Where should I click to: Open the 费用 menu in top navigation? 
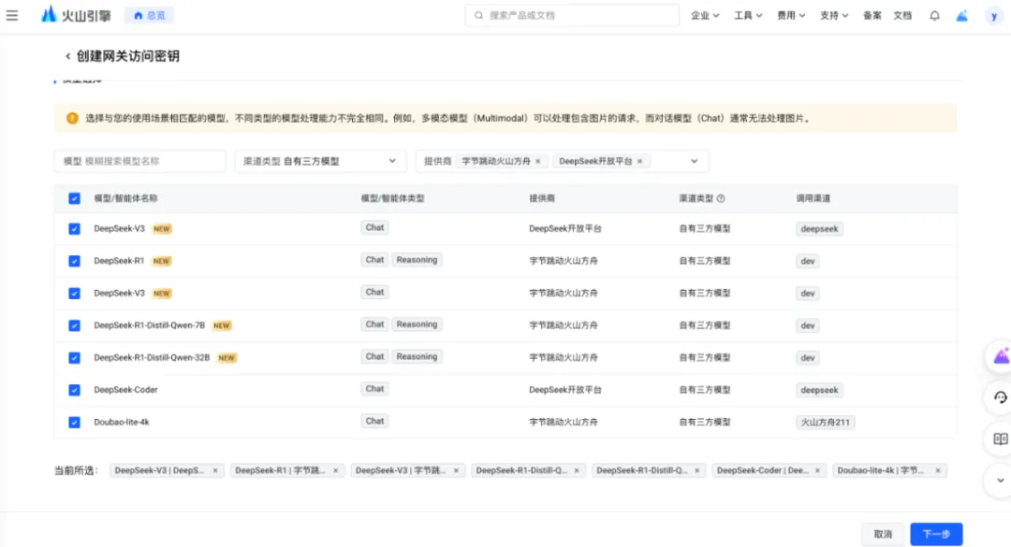(x=789, y=16)
